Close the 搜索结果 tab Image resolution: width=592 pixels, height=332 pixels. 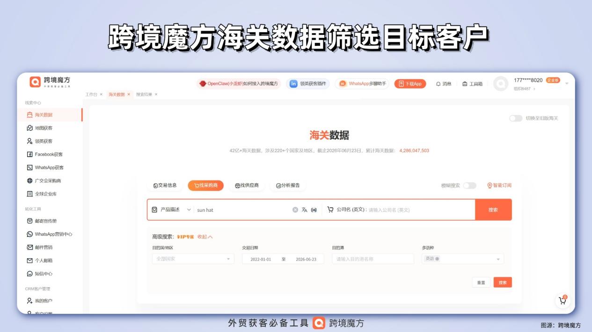(x=156, y=94)
